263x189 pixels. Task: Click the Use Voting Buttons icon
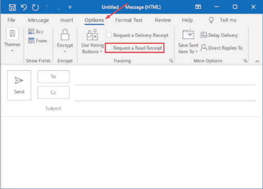coord(92,35)
